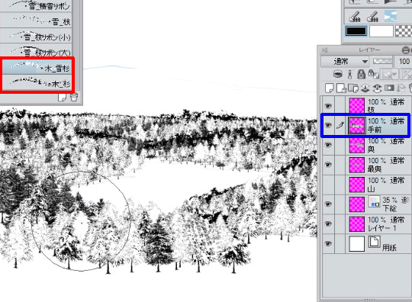Screen dimensions: 412x302
Task: Select the 奥 layer
Action: pyautogui.click(x=365, y=145)
